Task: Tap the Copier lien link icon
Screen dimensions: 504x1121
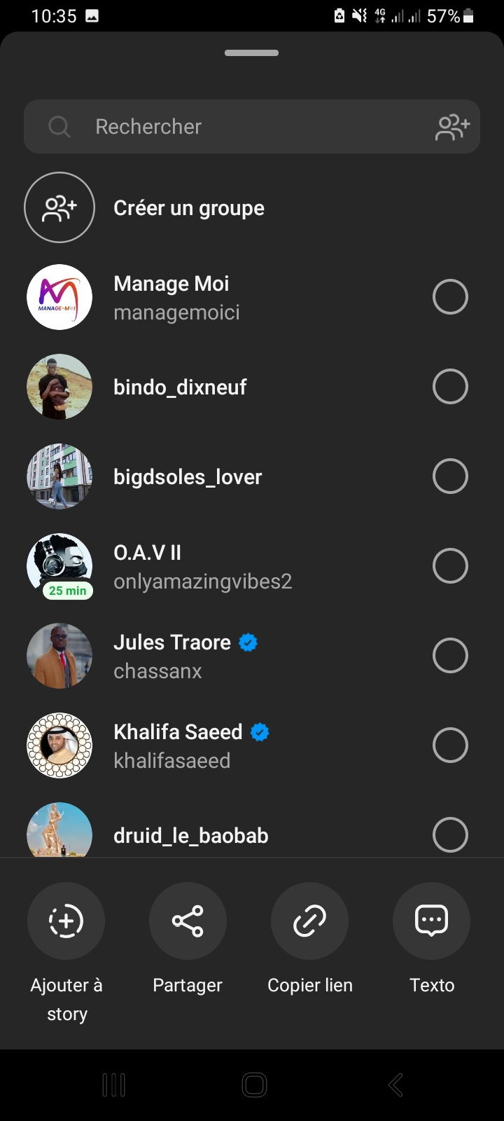Action: coord(309,921)
